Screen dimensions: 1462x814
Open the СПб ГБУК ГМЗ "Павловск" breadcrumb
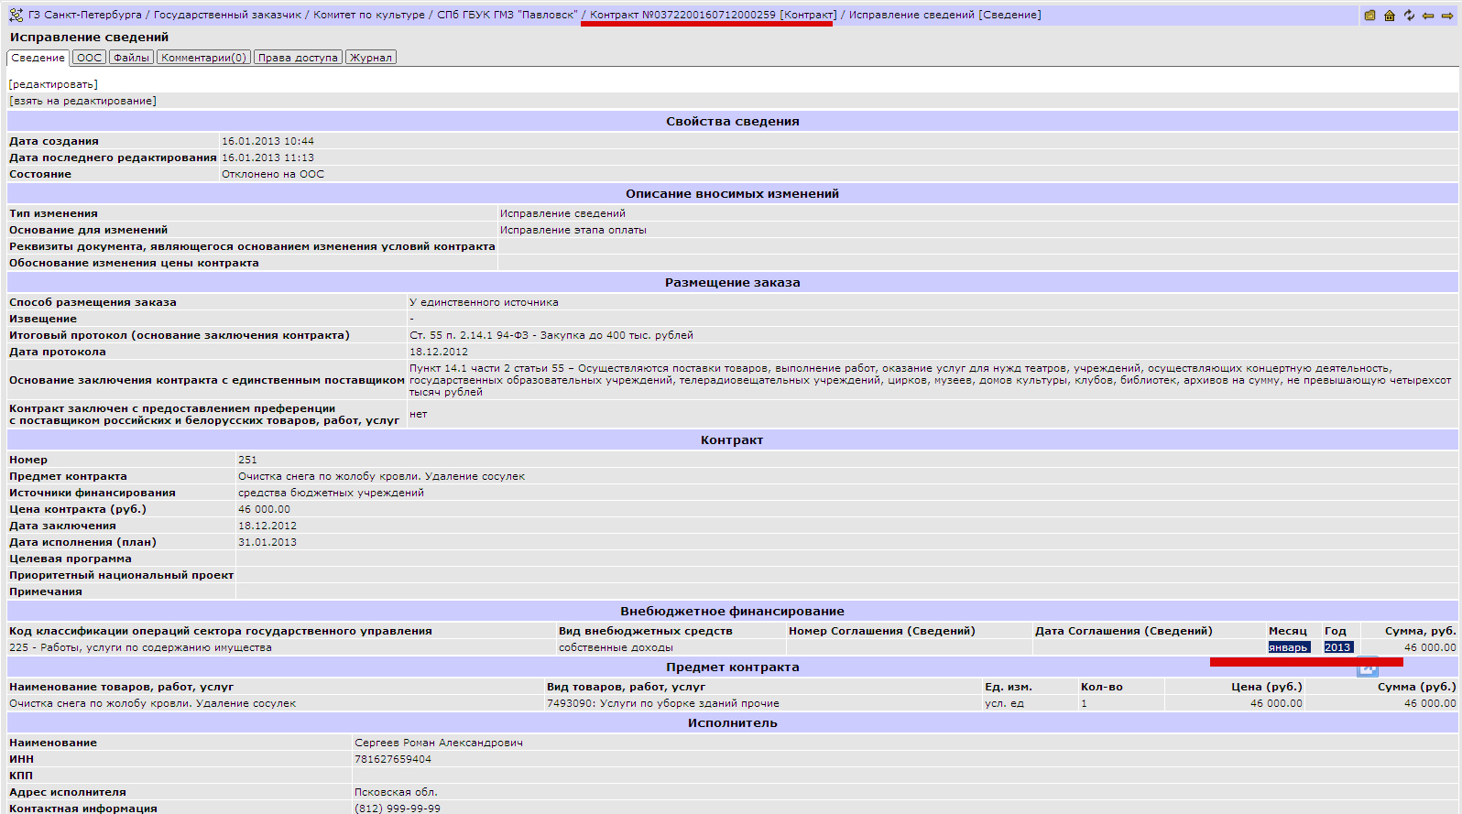(507, 15)
